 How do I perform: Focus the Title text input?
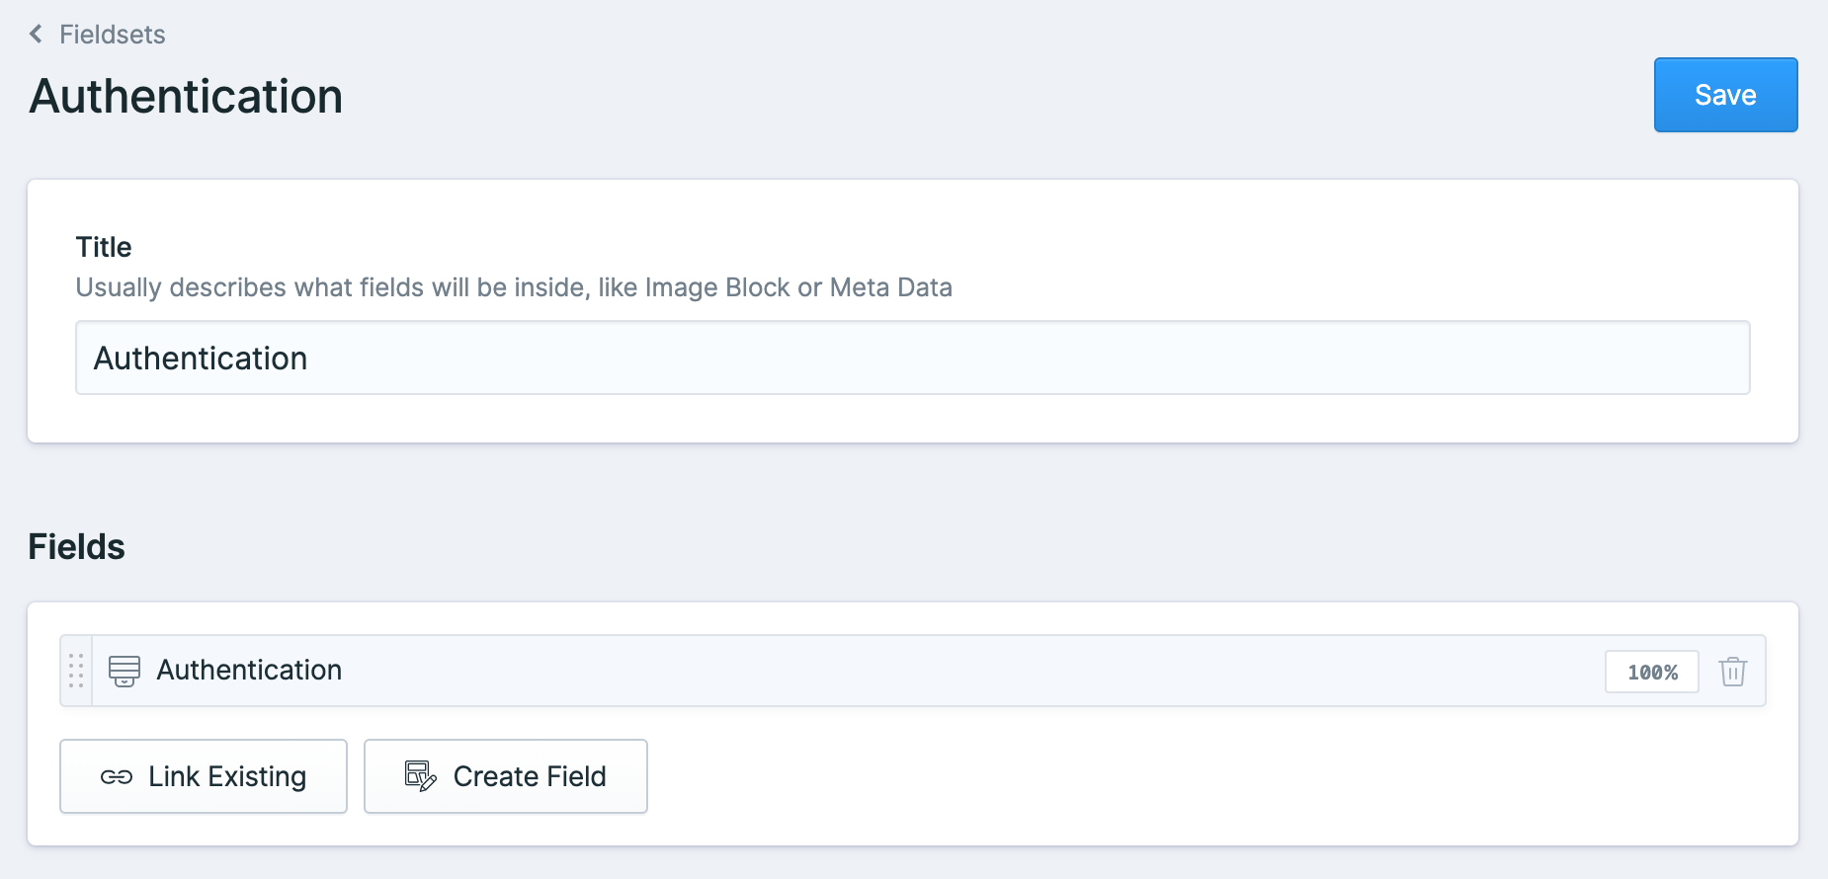coord(911,358)
